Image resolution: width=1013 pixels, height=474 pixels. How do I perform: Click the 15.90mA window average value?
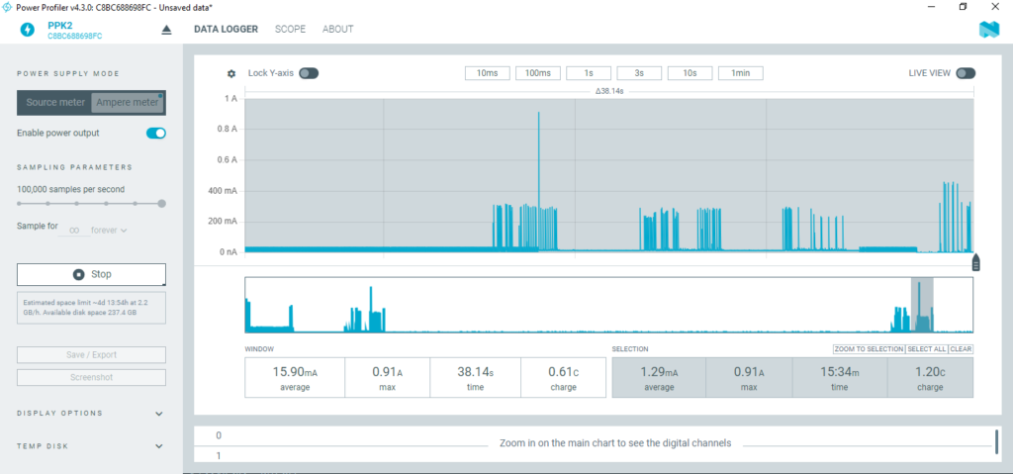(294, 372)
